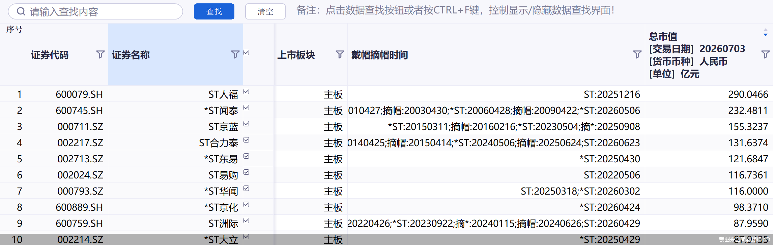Select market value cell 116.0000

coord(709,191)
